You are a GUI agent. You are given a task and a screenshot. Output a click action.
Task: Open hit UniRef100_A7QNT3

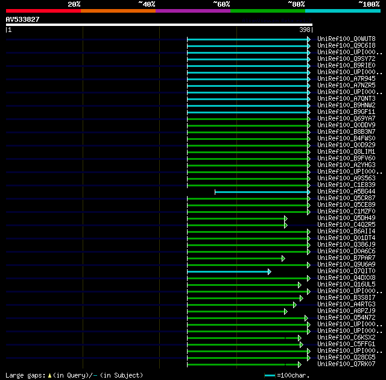[346, 99]
